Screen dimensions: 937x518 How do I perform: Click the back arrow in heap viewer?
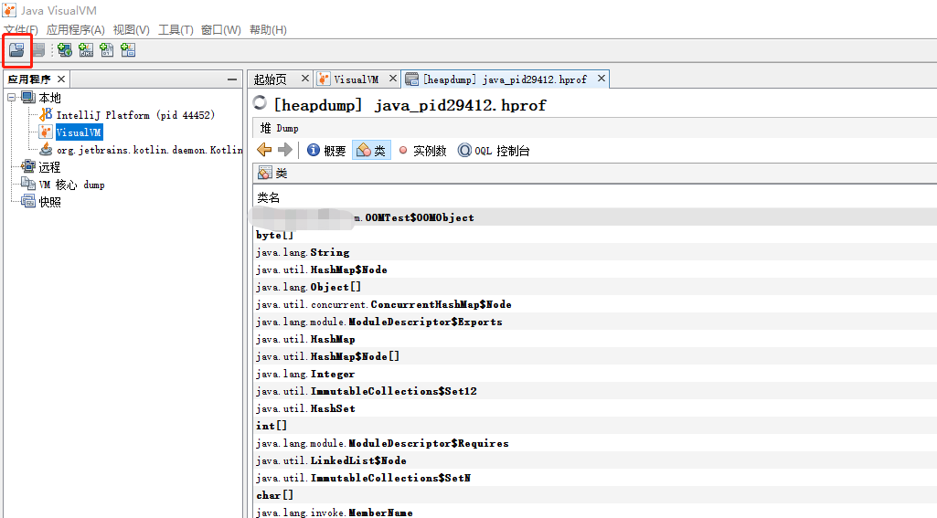pyautogui.click(x=264, y=150)
